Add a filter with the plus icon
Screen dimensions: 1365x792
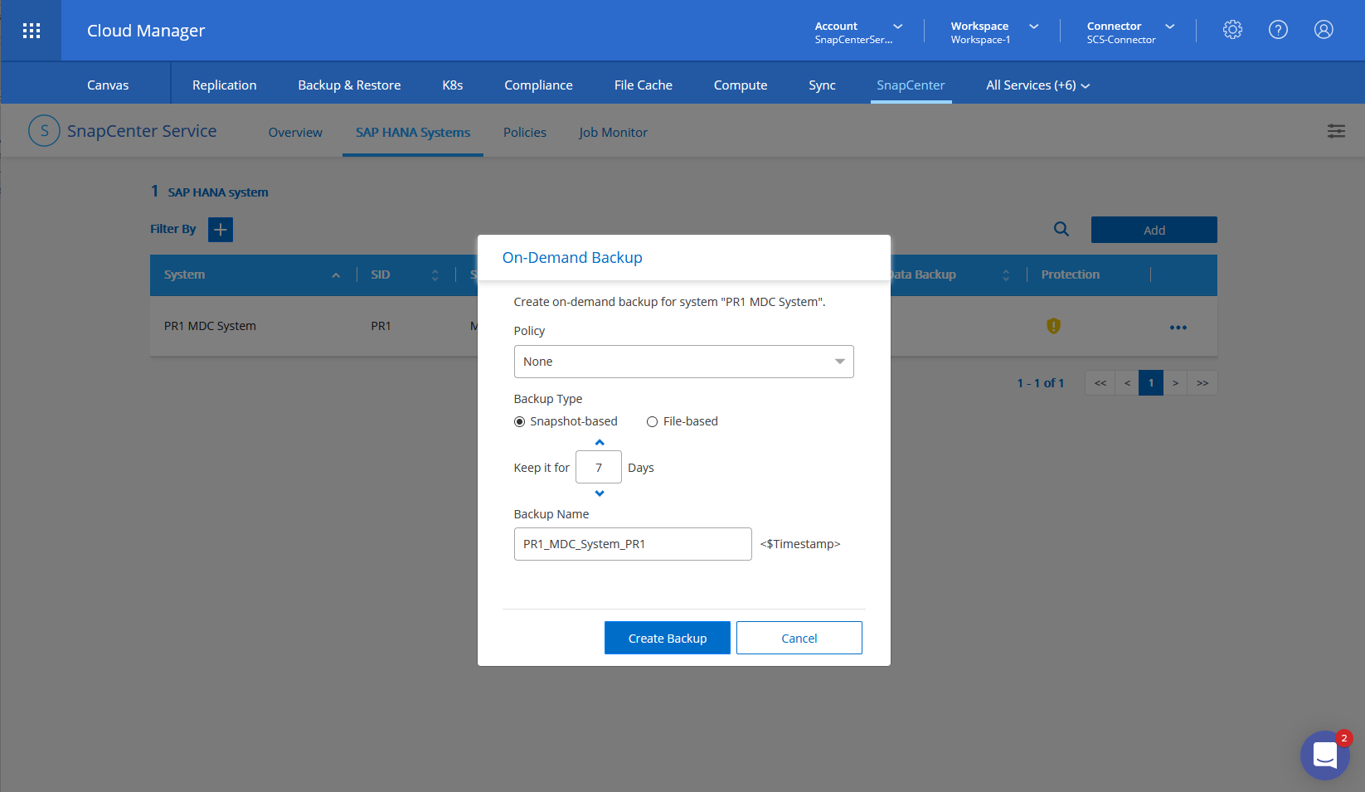[x=221, y=230]
